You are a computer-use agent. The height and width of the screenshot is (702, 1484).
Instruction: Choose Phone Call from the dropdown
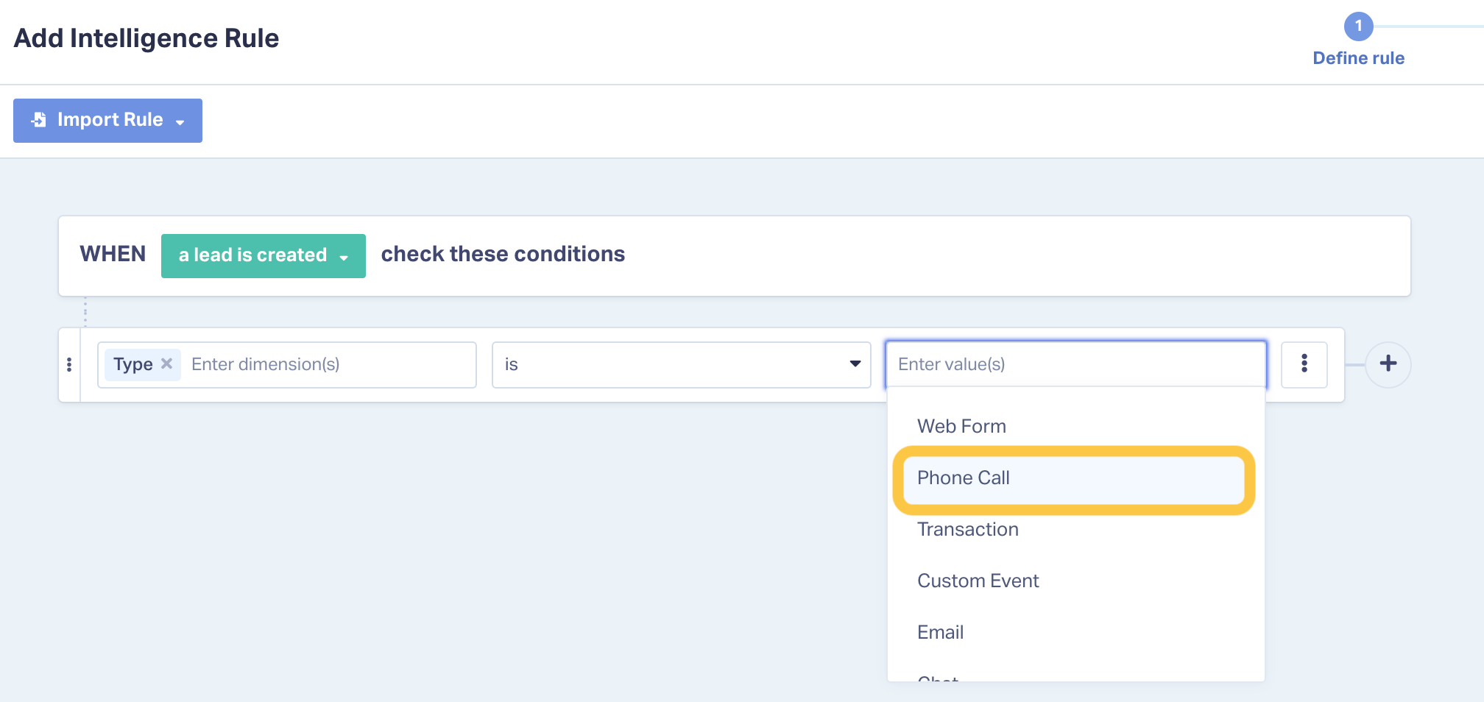pyautogui.click(x=1075, y=478)
